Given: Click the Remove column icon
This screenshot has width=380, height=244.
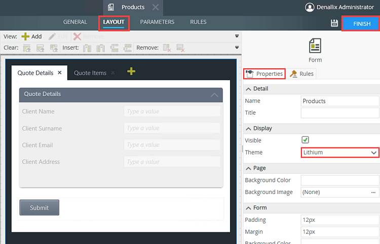Looking at the screenshot, I should [x=167, y=48].
